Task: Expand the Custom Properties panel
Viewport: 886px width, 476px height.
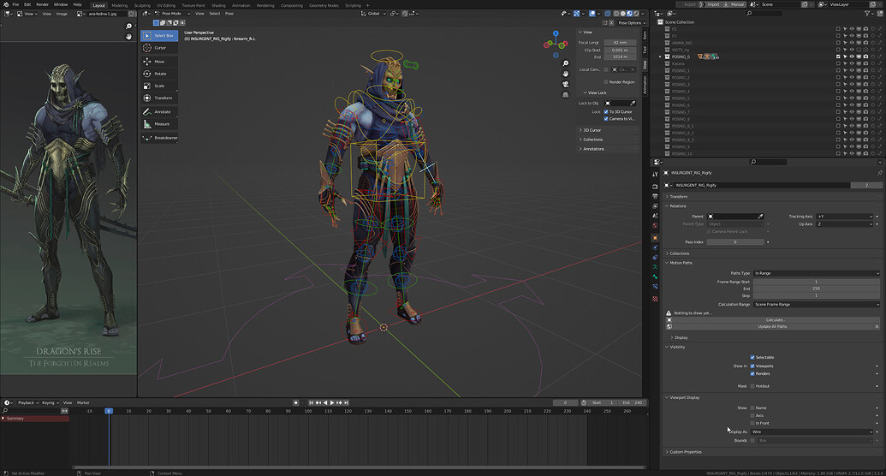Action: click(x=685, y=452)
